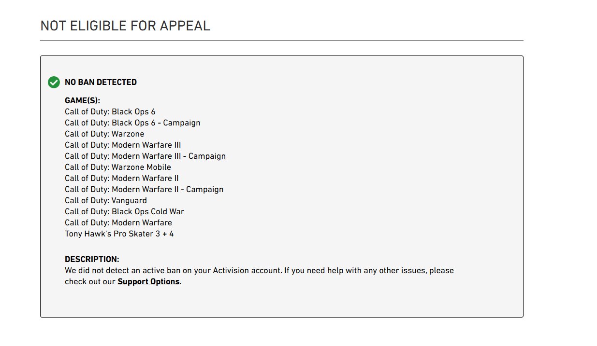Click the NO BAN DETECTED label
Viewport: 597px width, 346px height.
pyautogui.click(x=101, y=83)
